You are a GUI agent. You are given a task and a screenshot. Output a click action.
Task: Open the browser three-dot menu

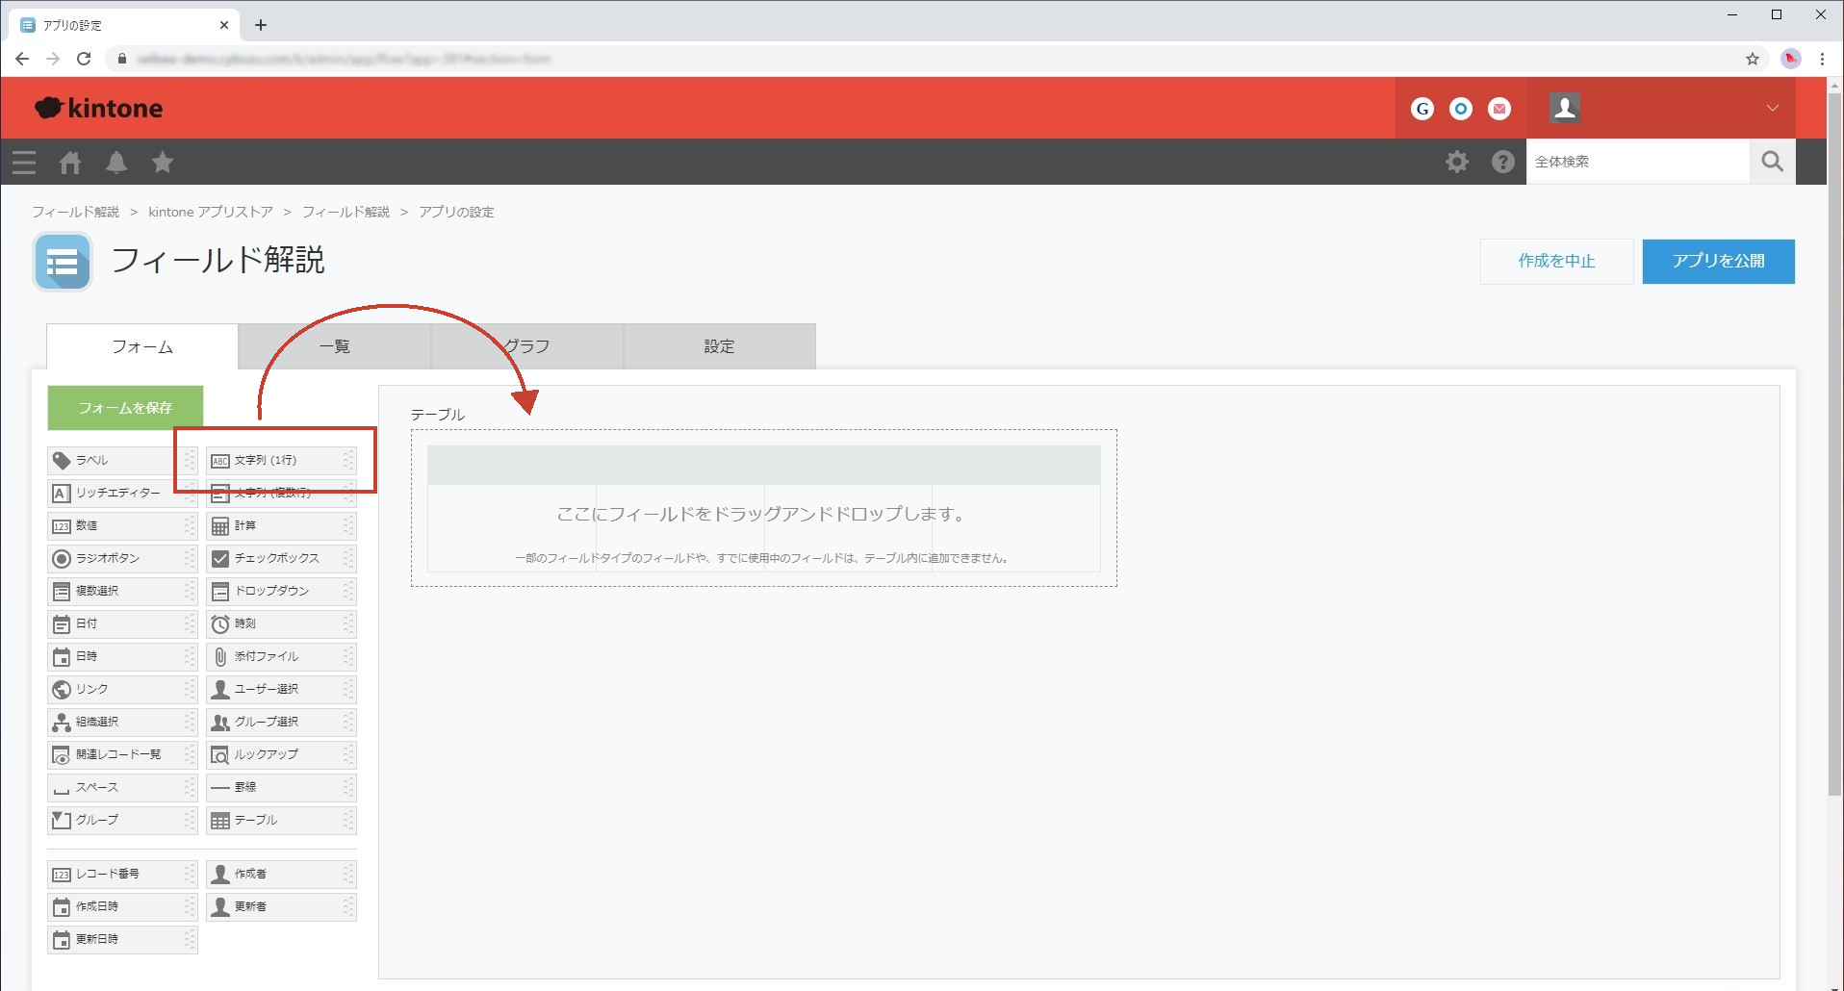point(1822,59)
